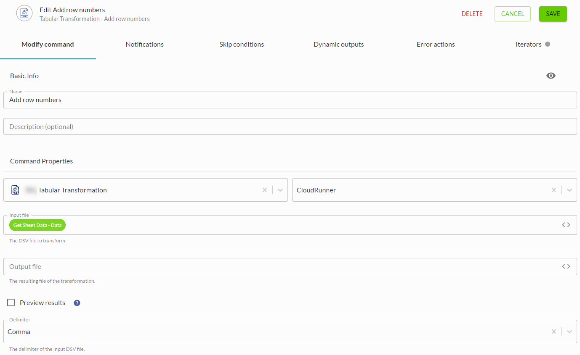The width and height of the screenshot is (580, 355).
Task: Toggle the Basic Info eye visibility icon
Action: (551, 76)
